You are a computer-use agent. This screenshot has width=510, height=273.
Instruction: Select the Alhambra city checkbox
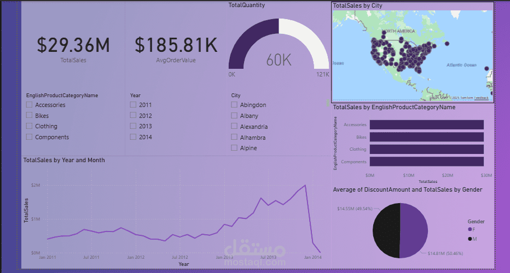(234, 137)
